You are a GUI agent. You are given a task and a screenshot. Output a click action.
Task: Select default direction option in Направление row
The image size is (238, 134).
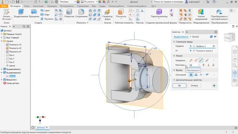[191, 60]
